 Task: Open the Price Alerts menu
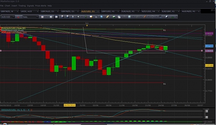[x=41, y=6]
